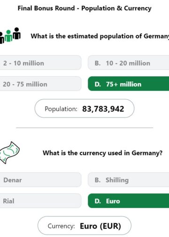
Task: Click the Population: label
Action: pos(61,109)
